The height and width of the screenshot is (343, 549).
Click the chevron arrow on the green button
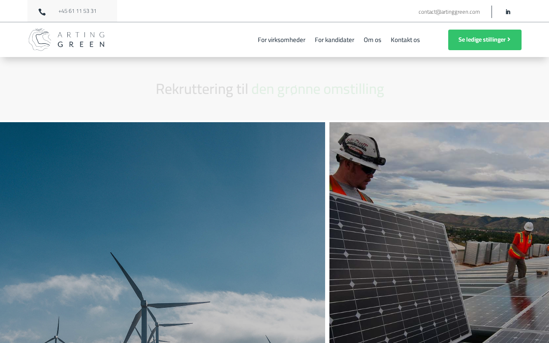509,39
